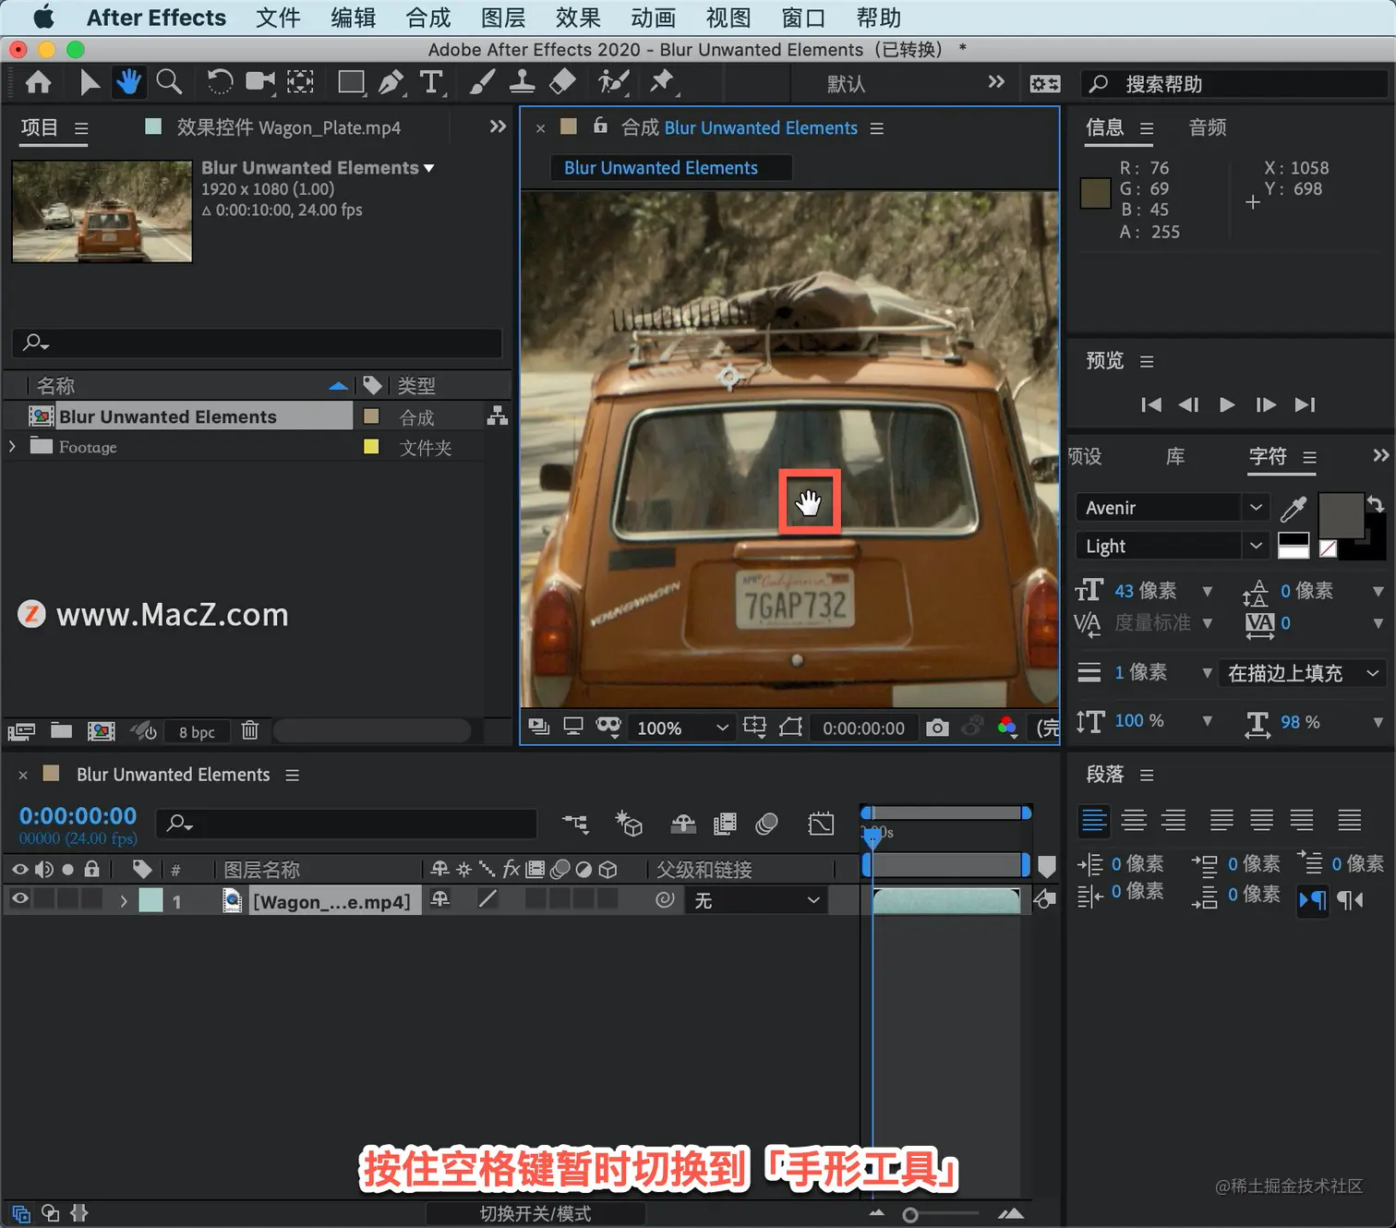Switch to the 音频 tab

coord(1207,127)
